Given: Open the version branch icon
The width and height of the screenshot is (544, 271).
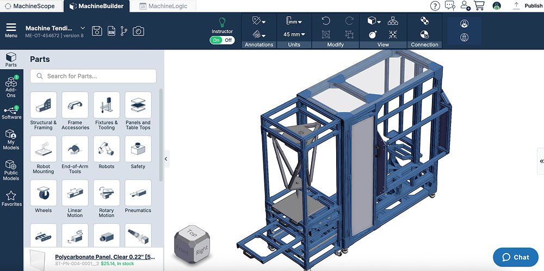Looking at the screenshot, I should click(124, 31).
